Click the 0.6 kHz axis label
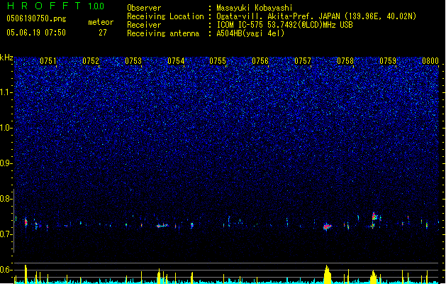This screenshot has height=284, width=446. coord(6,270)
